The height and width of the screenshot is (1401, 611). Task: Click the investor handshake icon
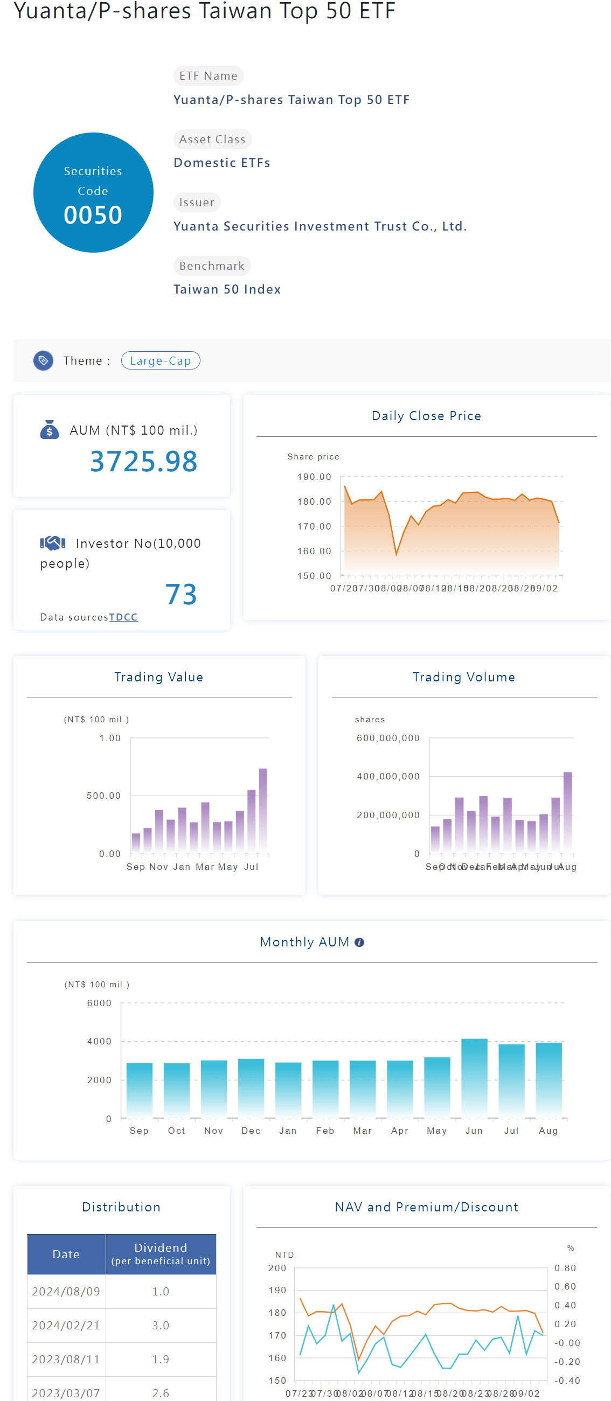tap(52, 542)
